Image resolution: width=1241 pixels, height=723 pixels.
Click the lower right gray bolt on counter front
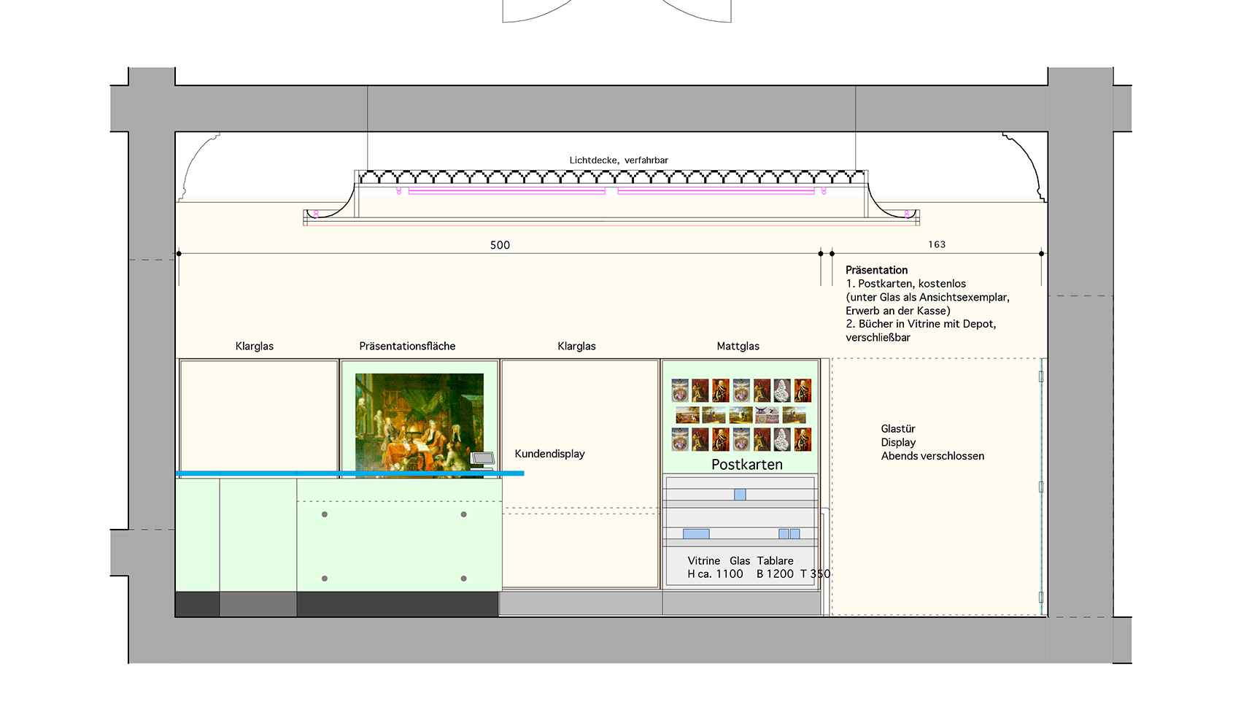point(464,579)
